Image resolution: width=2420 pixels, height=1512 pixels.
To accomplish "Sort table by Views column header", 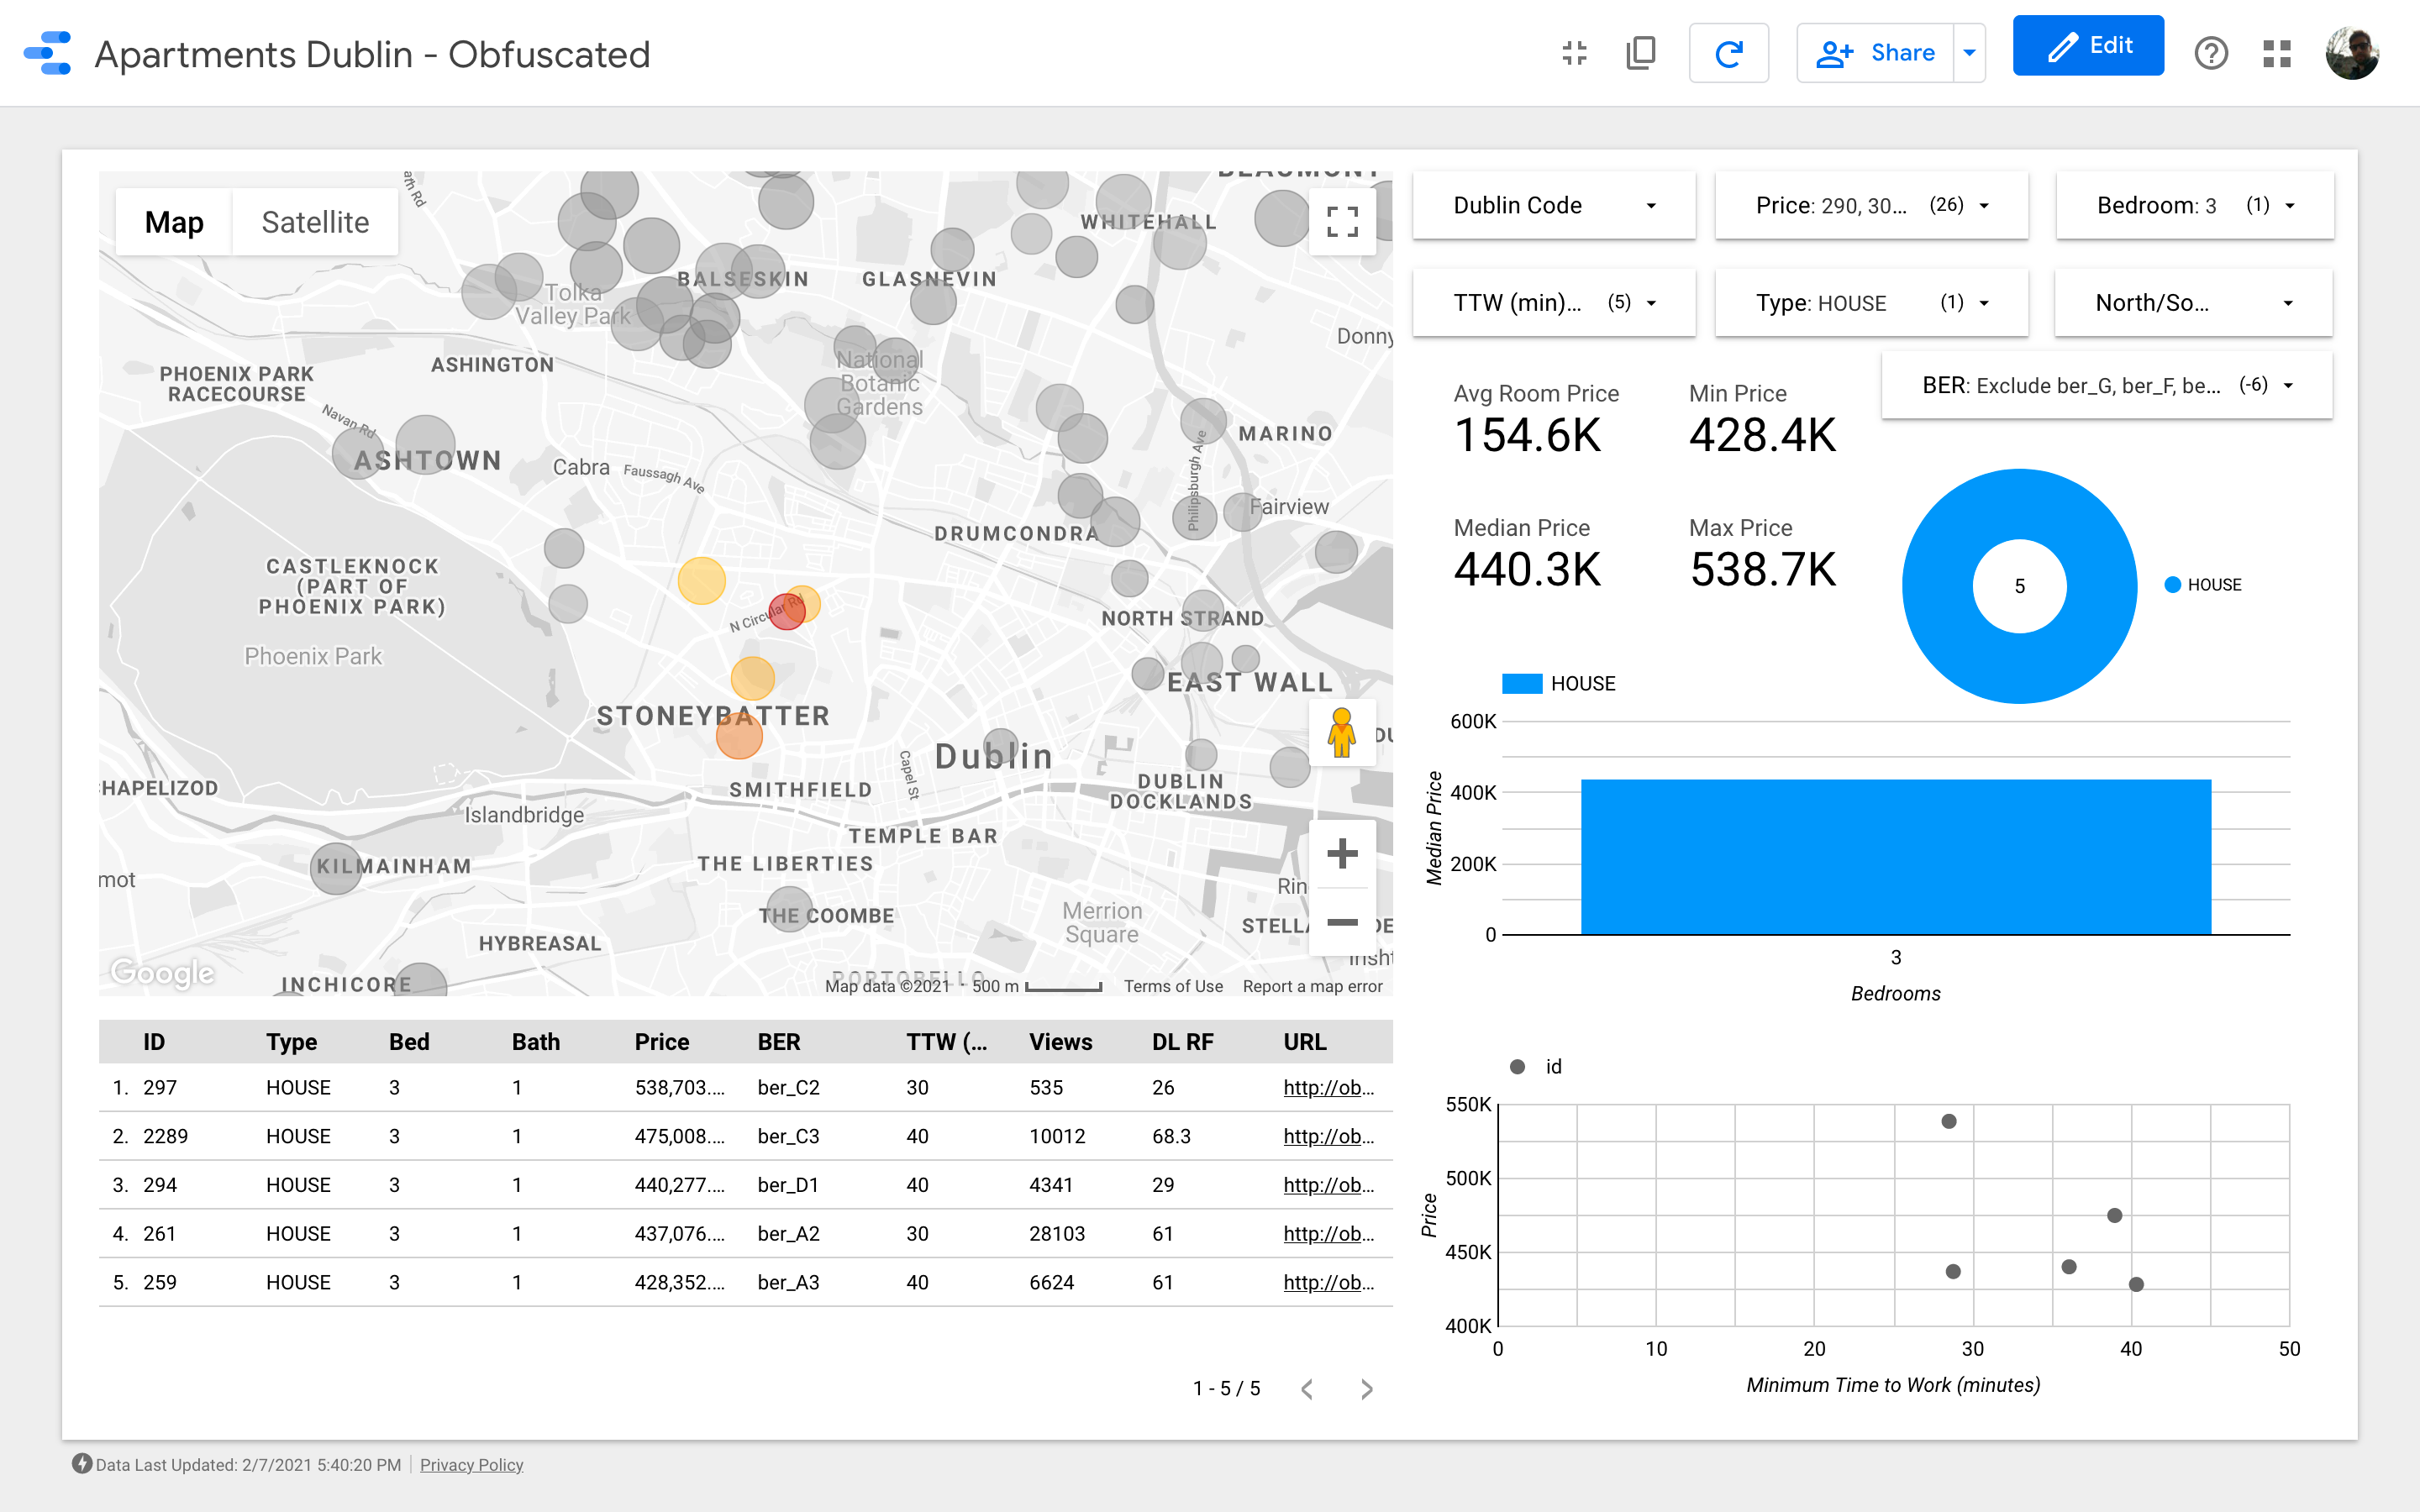I will point(1061,1042).
